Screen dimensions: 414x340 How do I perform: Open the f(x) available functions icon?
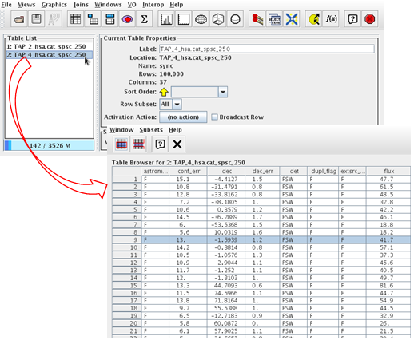pos(331,19)
